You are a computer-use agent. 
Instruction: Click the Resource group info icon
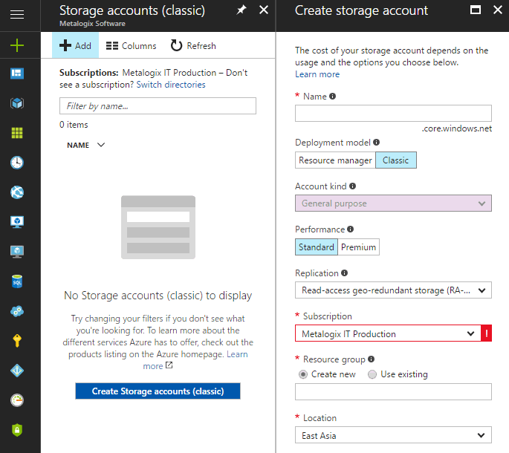[x=371, y=359]
